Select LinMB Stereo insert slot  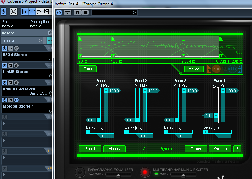coord(27,74)
